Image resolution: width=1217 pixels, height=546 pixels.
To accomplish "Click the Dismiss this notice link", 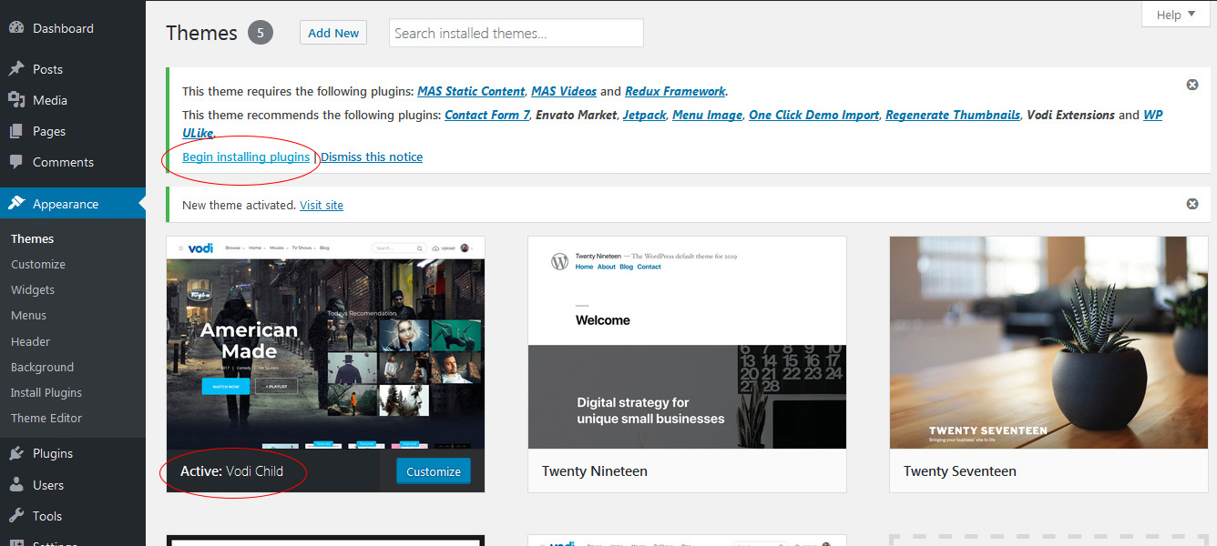I will [x=372, y=157].
